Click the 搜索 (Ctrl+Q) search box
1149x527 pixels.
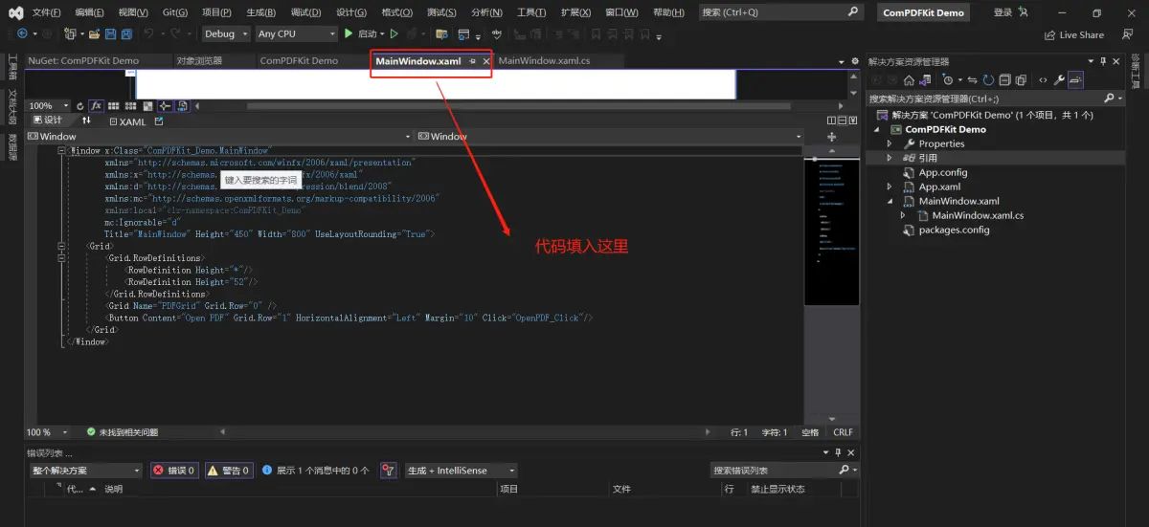point(781,12)
